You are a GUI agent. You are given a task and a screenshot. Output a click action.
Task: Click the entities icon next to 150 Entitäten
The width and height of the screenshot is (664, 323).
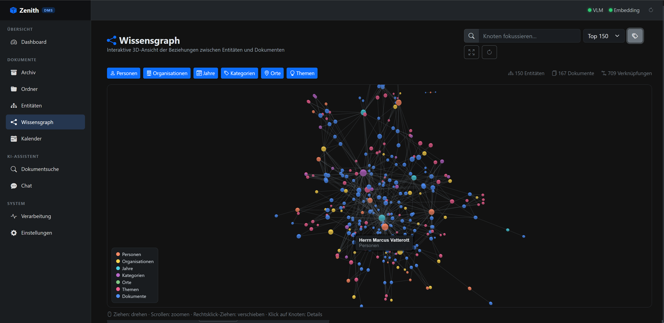pyautogui.click(x=511, y=73)
